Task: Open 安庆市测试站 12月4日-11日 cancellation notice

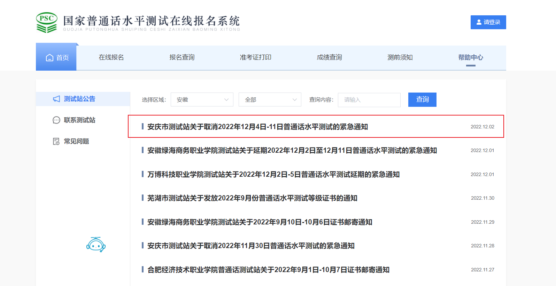Action: (258, 127)
